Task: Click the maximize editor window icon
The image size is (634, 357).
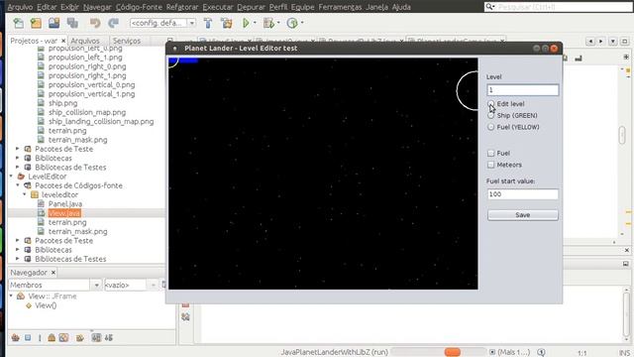Action: (624, 42)
